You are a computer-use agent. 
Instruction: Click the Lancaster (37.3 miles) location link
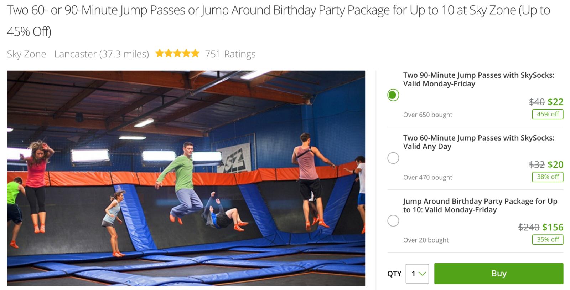(x=102, y=54)
